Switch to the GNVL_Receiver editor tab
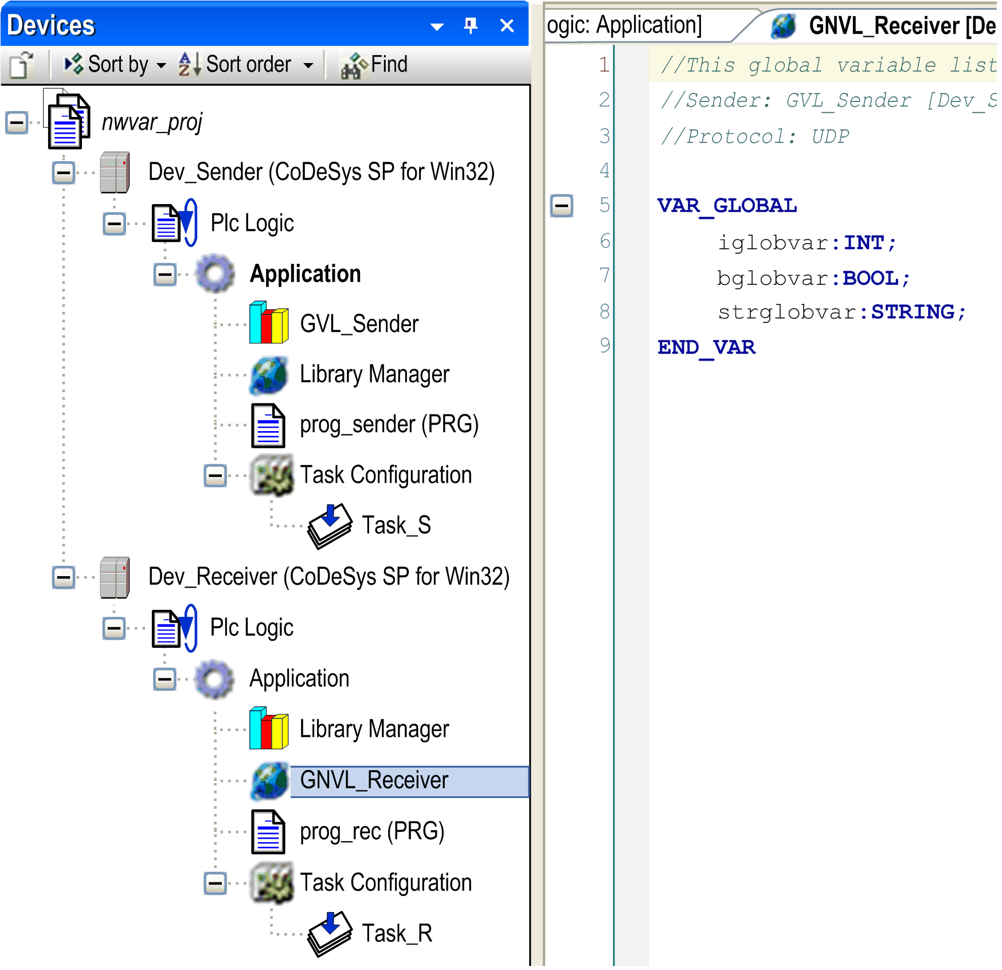 click(894, 25)
